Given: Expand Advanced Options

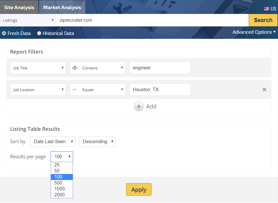Looking at the screenshot, I should 254,32.
